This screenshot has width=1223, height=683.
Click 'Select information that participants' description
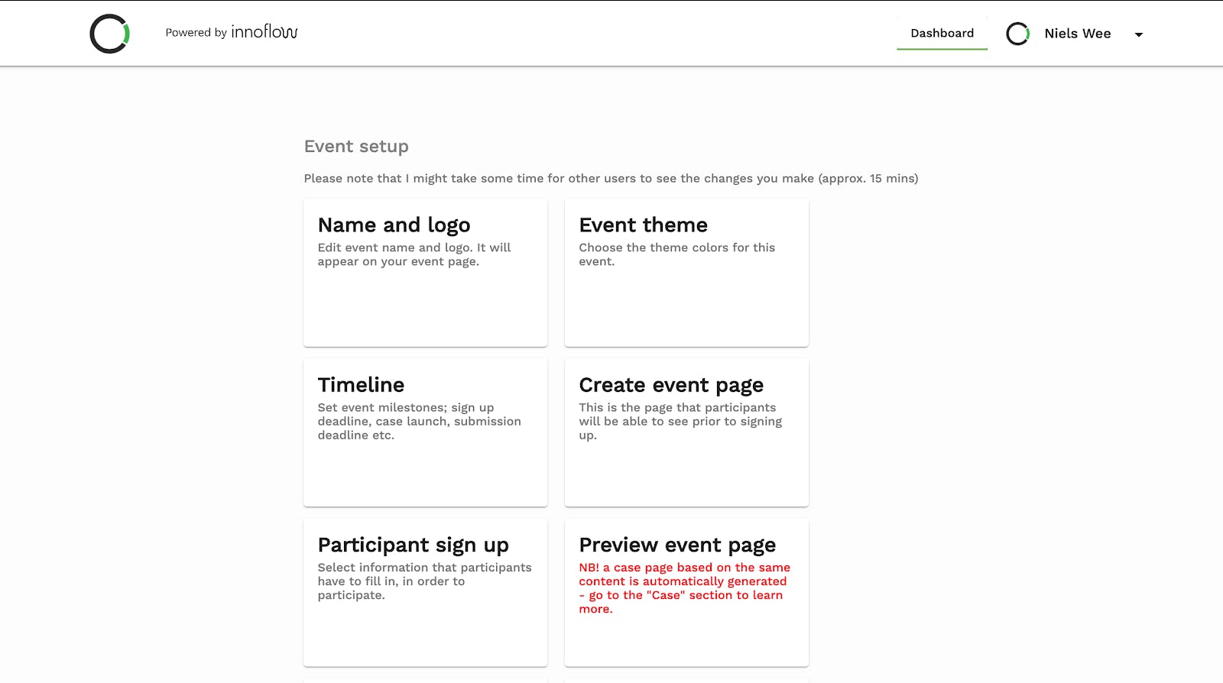424,581
